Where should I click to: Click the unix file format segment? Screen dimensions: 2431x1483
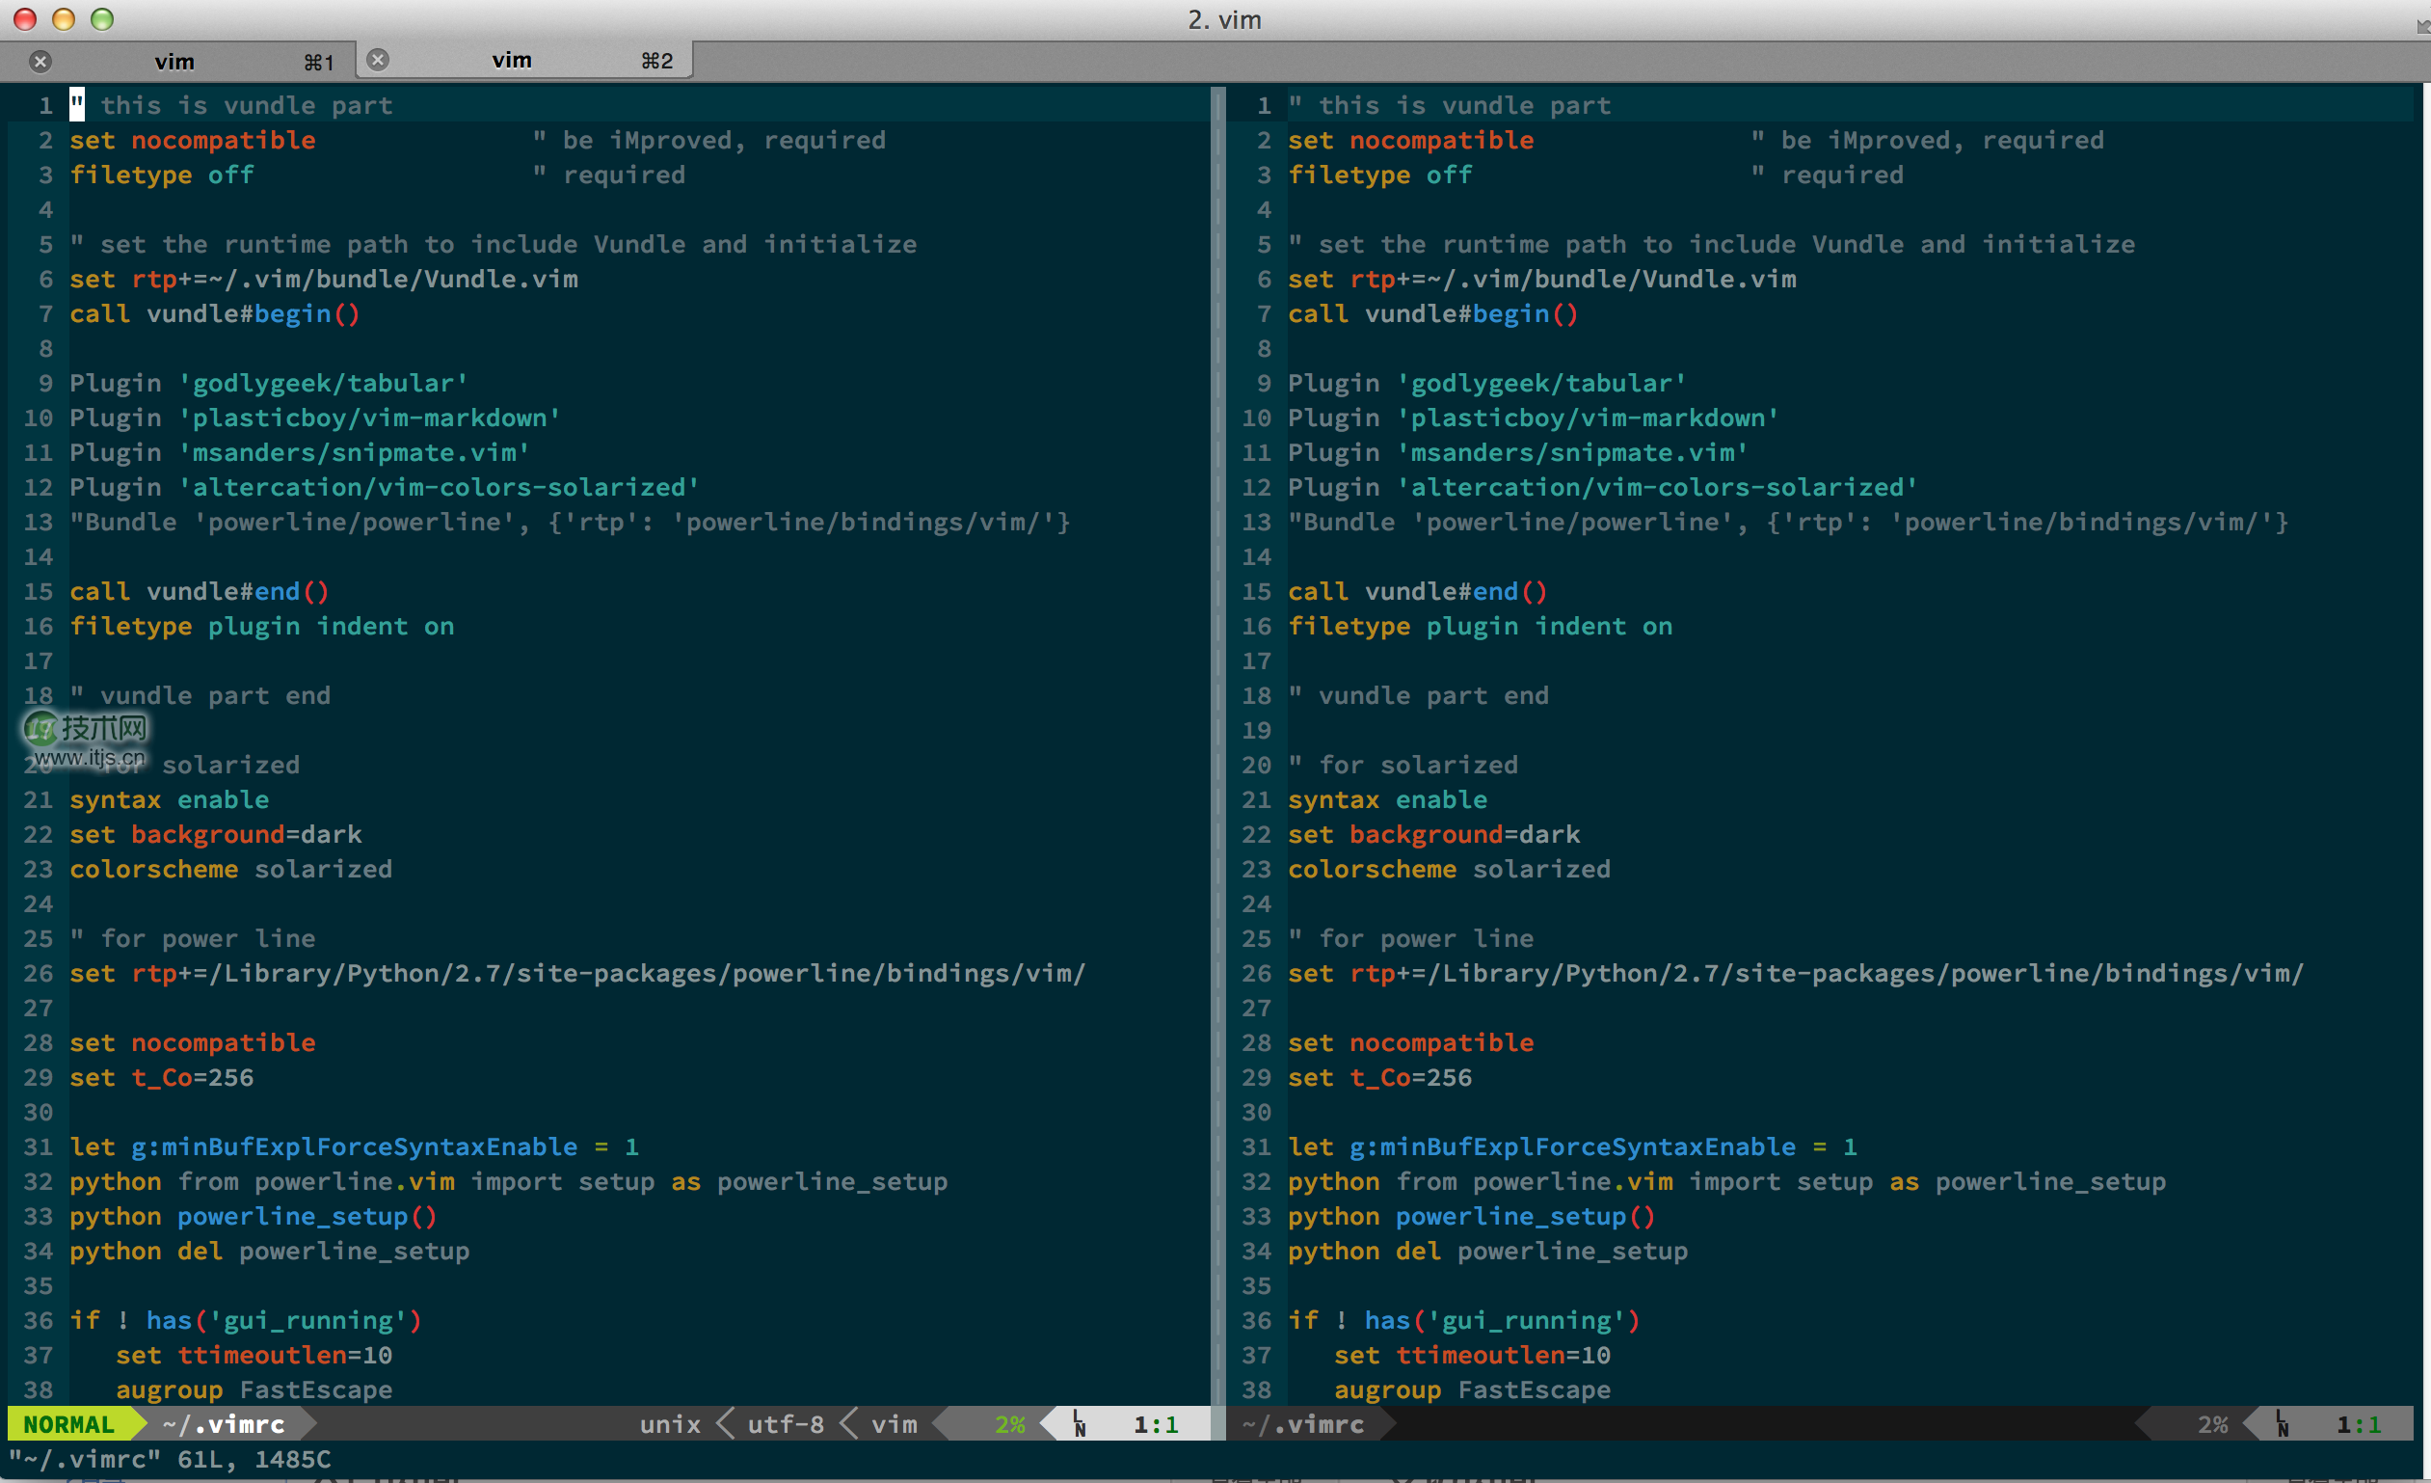click(x=670, y=1424)
